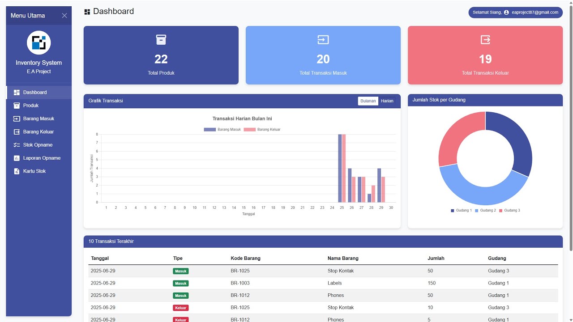Click the pink bar for date 28

point(373,194)
